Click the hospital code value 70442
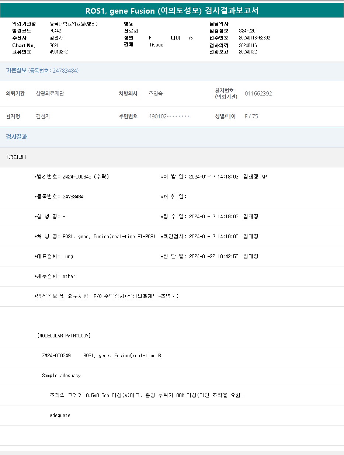The image size is (344, 455). [55, 31]
